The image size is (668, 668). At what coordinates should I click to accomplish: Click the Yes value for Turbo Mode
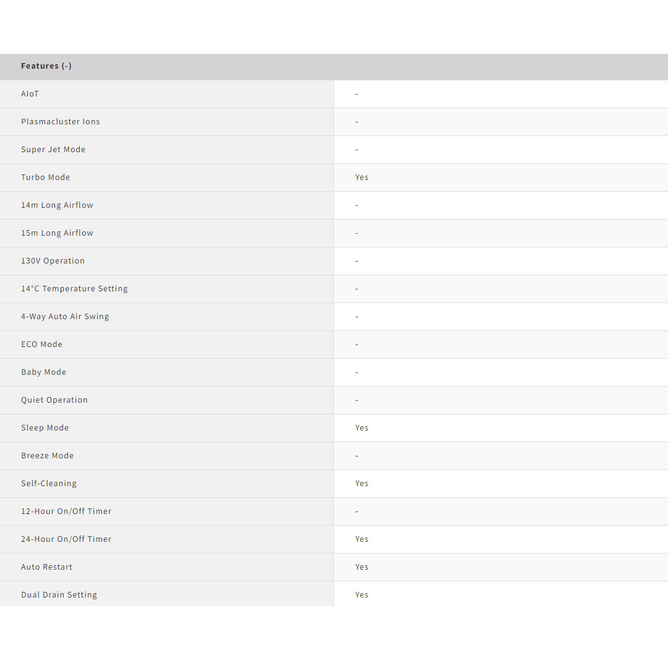(x=362, y=178)
